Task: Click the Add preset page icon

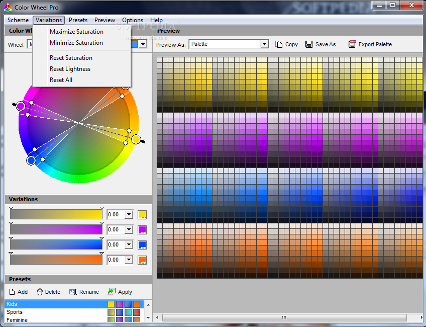Action: pyautogui.click(x=12, y=292)
